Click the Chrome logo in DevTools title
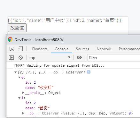Viewport: 140px width, 118px height. pos(10,39)
